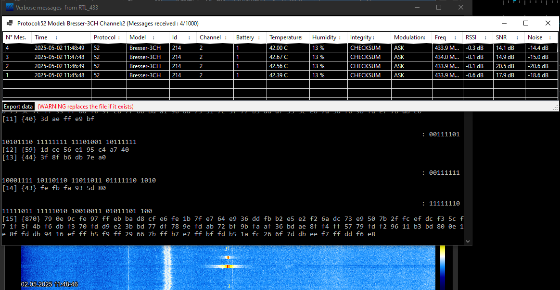Click the Protocol column header
This screenshot has width=560, height=290.
coord(109,37)
